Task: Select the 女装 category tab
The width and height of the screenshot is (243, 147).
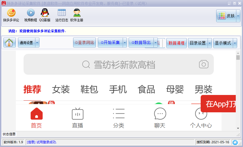Action: click(x=61, y=89)
